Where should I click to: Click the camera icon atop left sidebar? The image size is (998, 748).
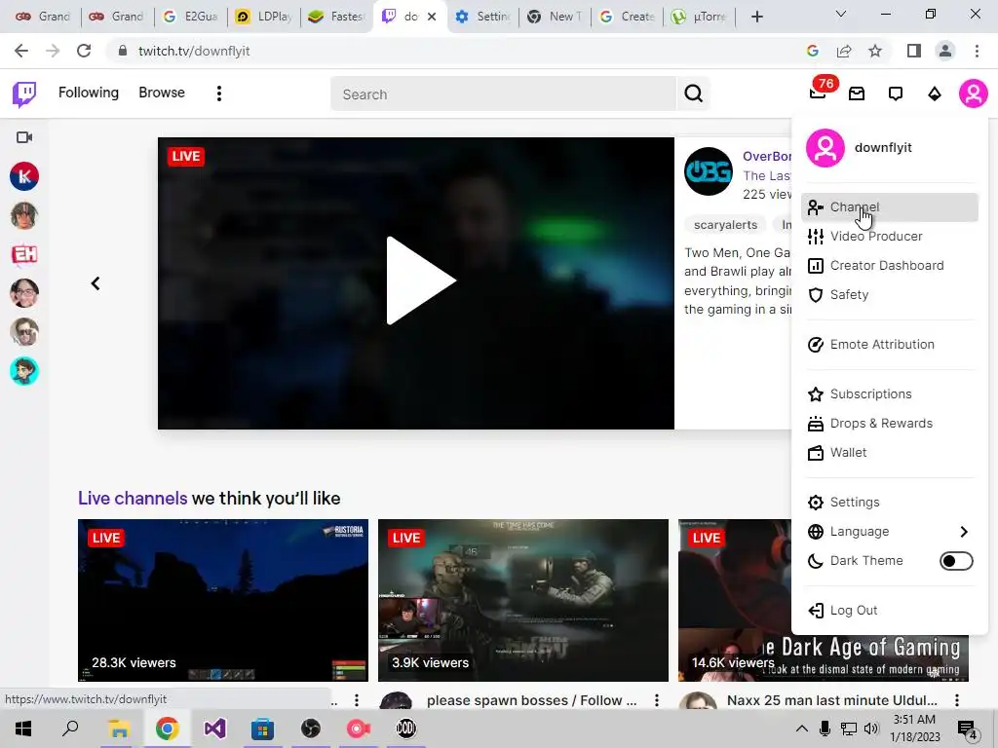pyautogui.click(x=24, y=137)
